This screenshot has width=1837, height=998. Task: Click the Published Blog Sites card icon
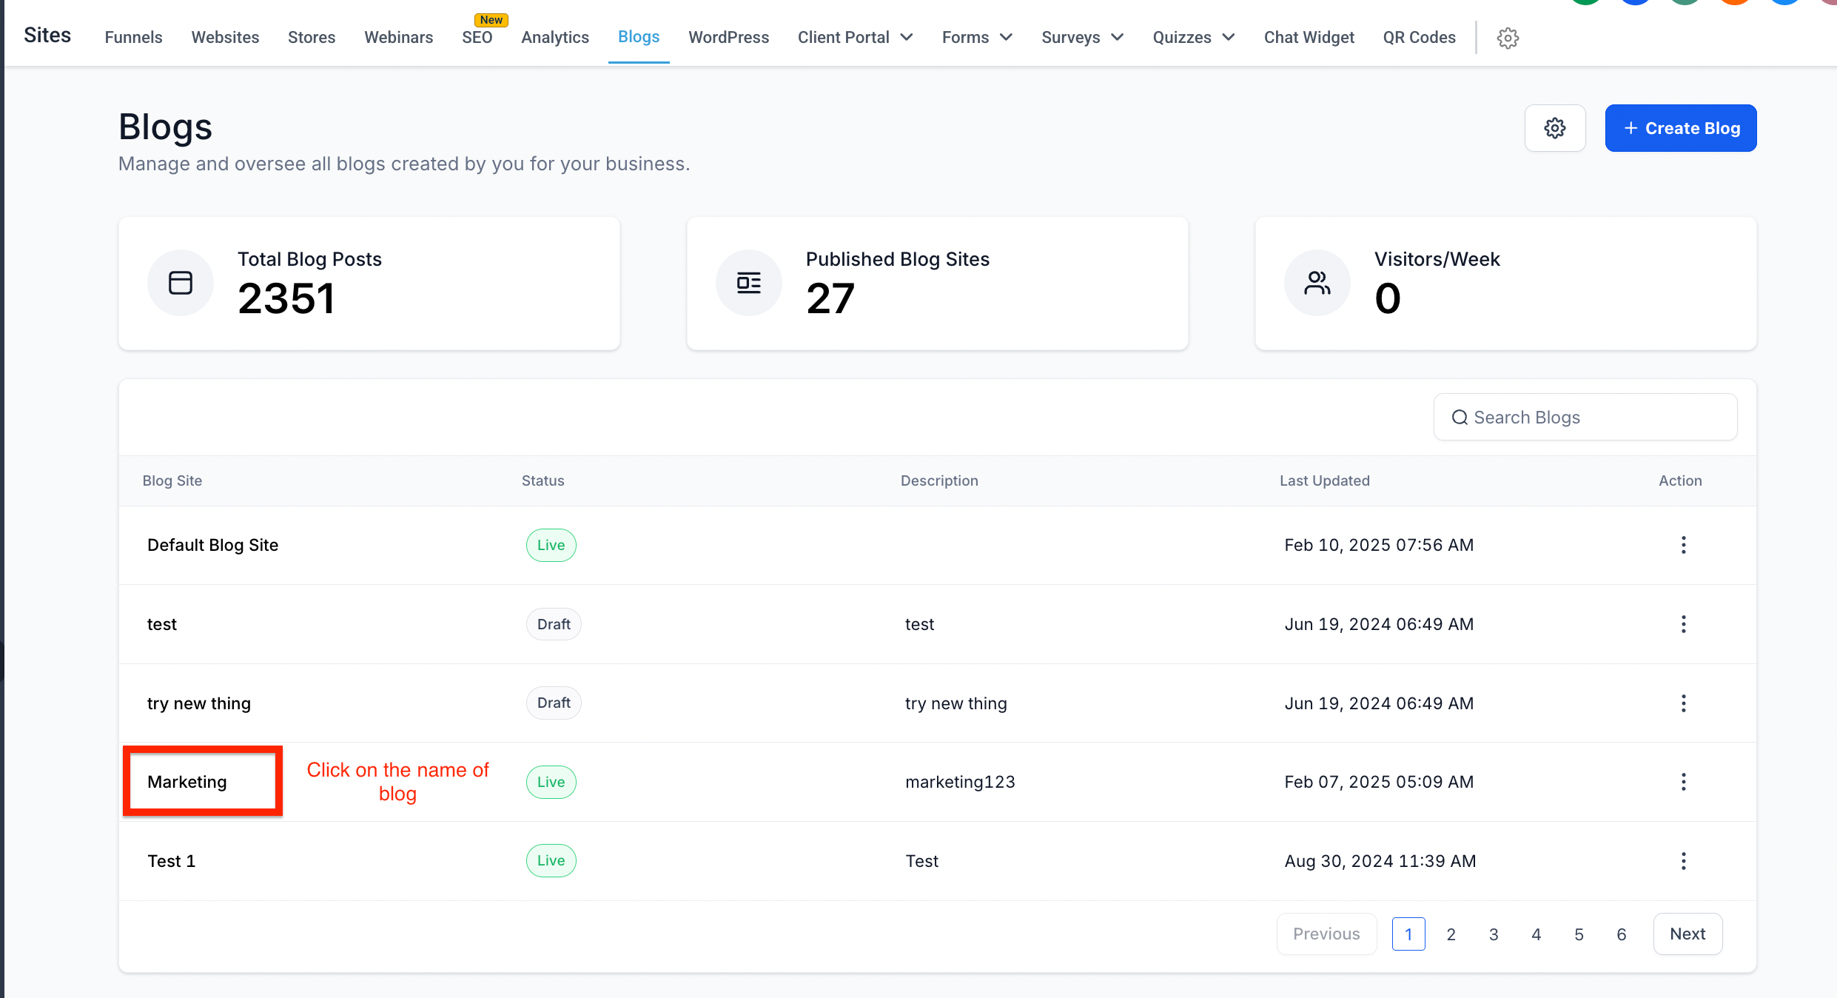[x=748, y=283]
